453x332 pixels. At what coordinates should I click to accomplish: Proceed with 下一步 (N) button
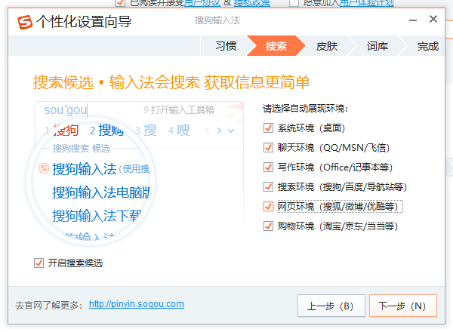click(402, 306)
